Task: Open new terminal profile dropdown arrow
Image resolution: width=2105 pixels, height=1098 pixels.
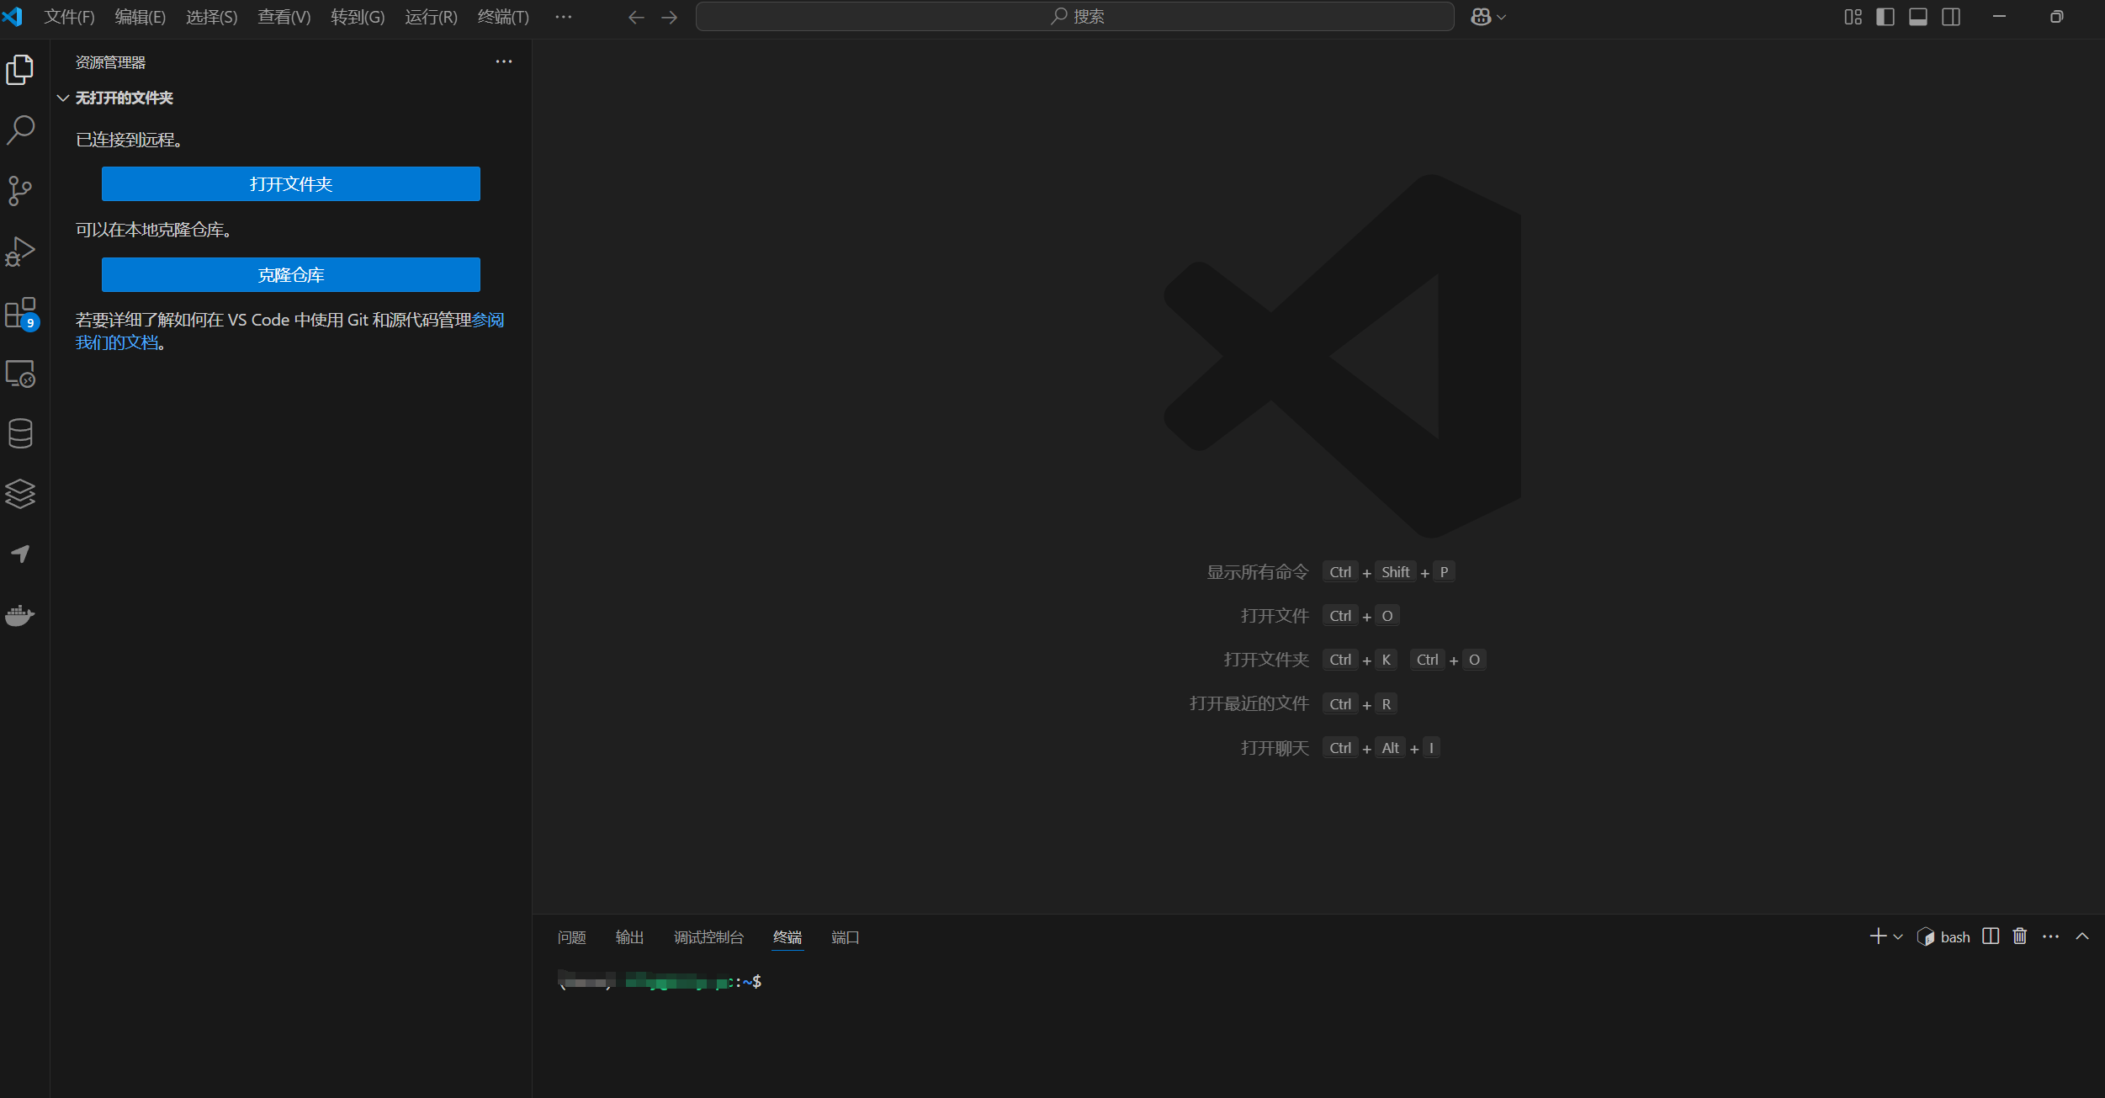Action: pos(1898,937)
